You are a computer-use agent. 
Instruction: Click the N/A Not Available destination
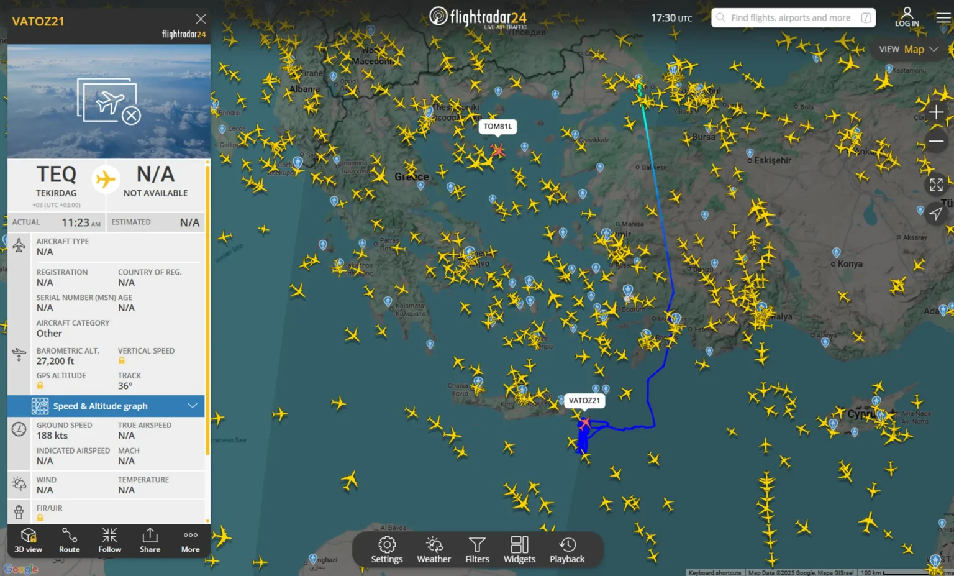[x=155, y=181]
